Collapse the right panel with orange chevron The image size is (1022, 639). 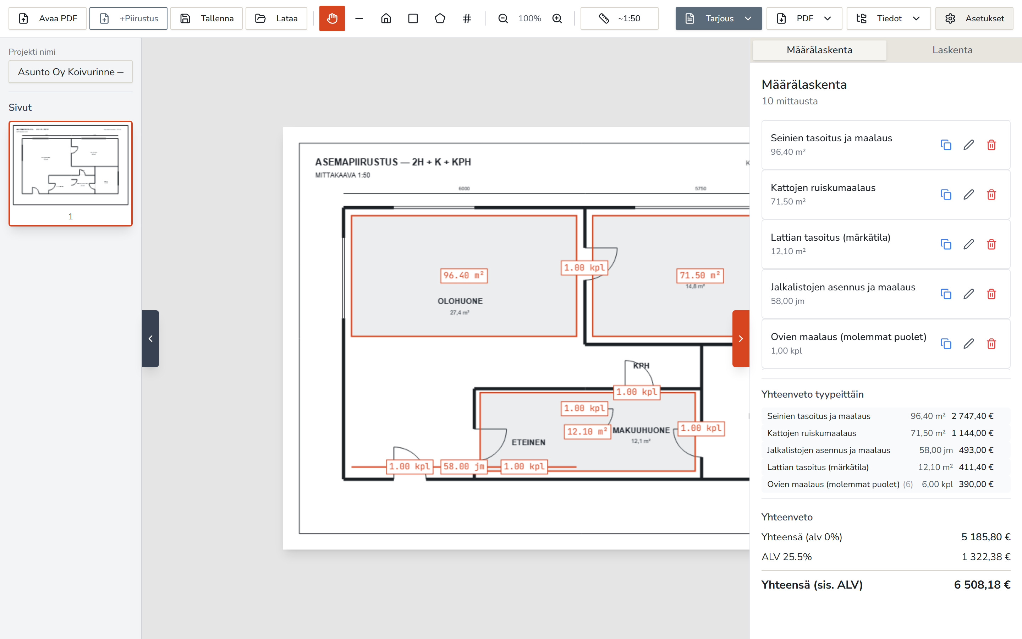(741, 339)
